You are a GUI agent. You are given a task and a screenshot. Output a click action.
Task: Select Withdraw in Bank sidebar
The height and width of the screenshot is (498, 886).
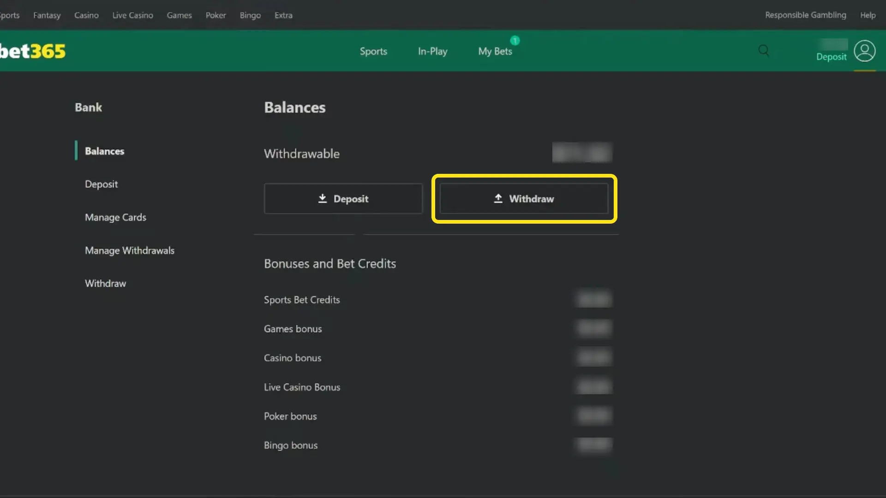105,284
